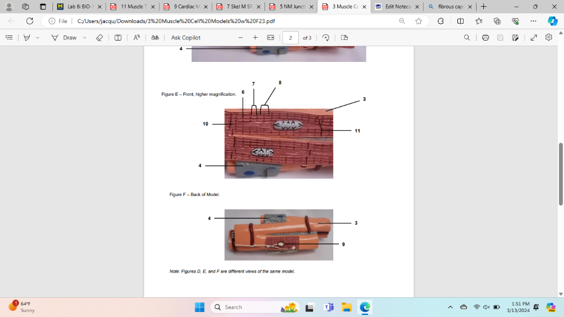Open the PDF find search icon

466,38
